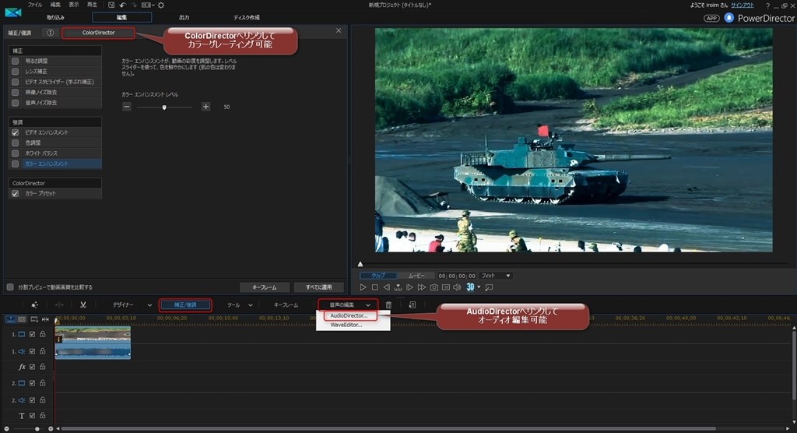Open the aspect ratio dropdown in top bar
797x433 pixels.
tap(148, 5)
